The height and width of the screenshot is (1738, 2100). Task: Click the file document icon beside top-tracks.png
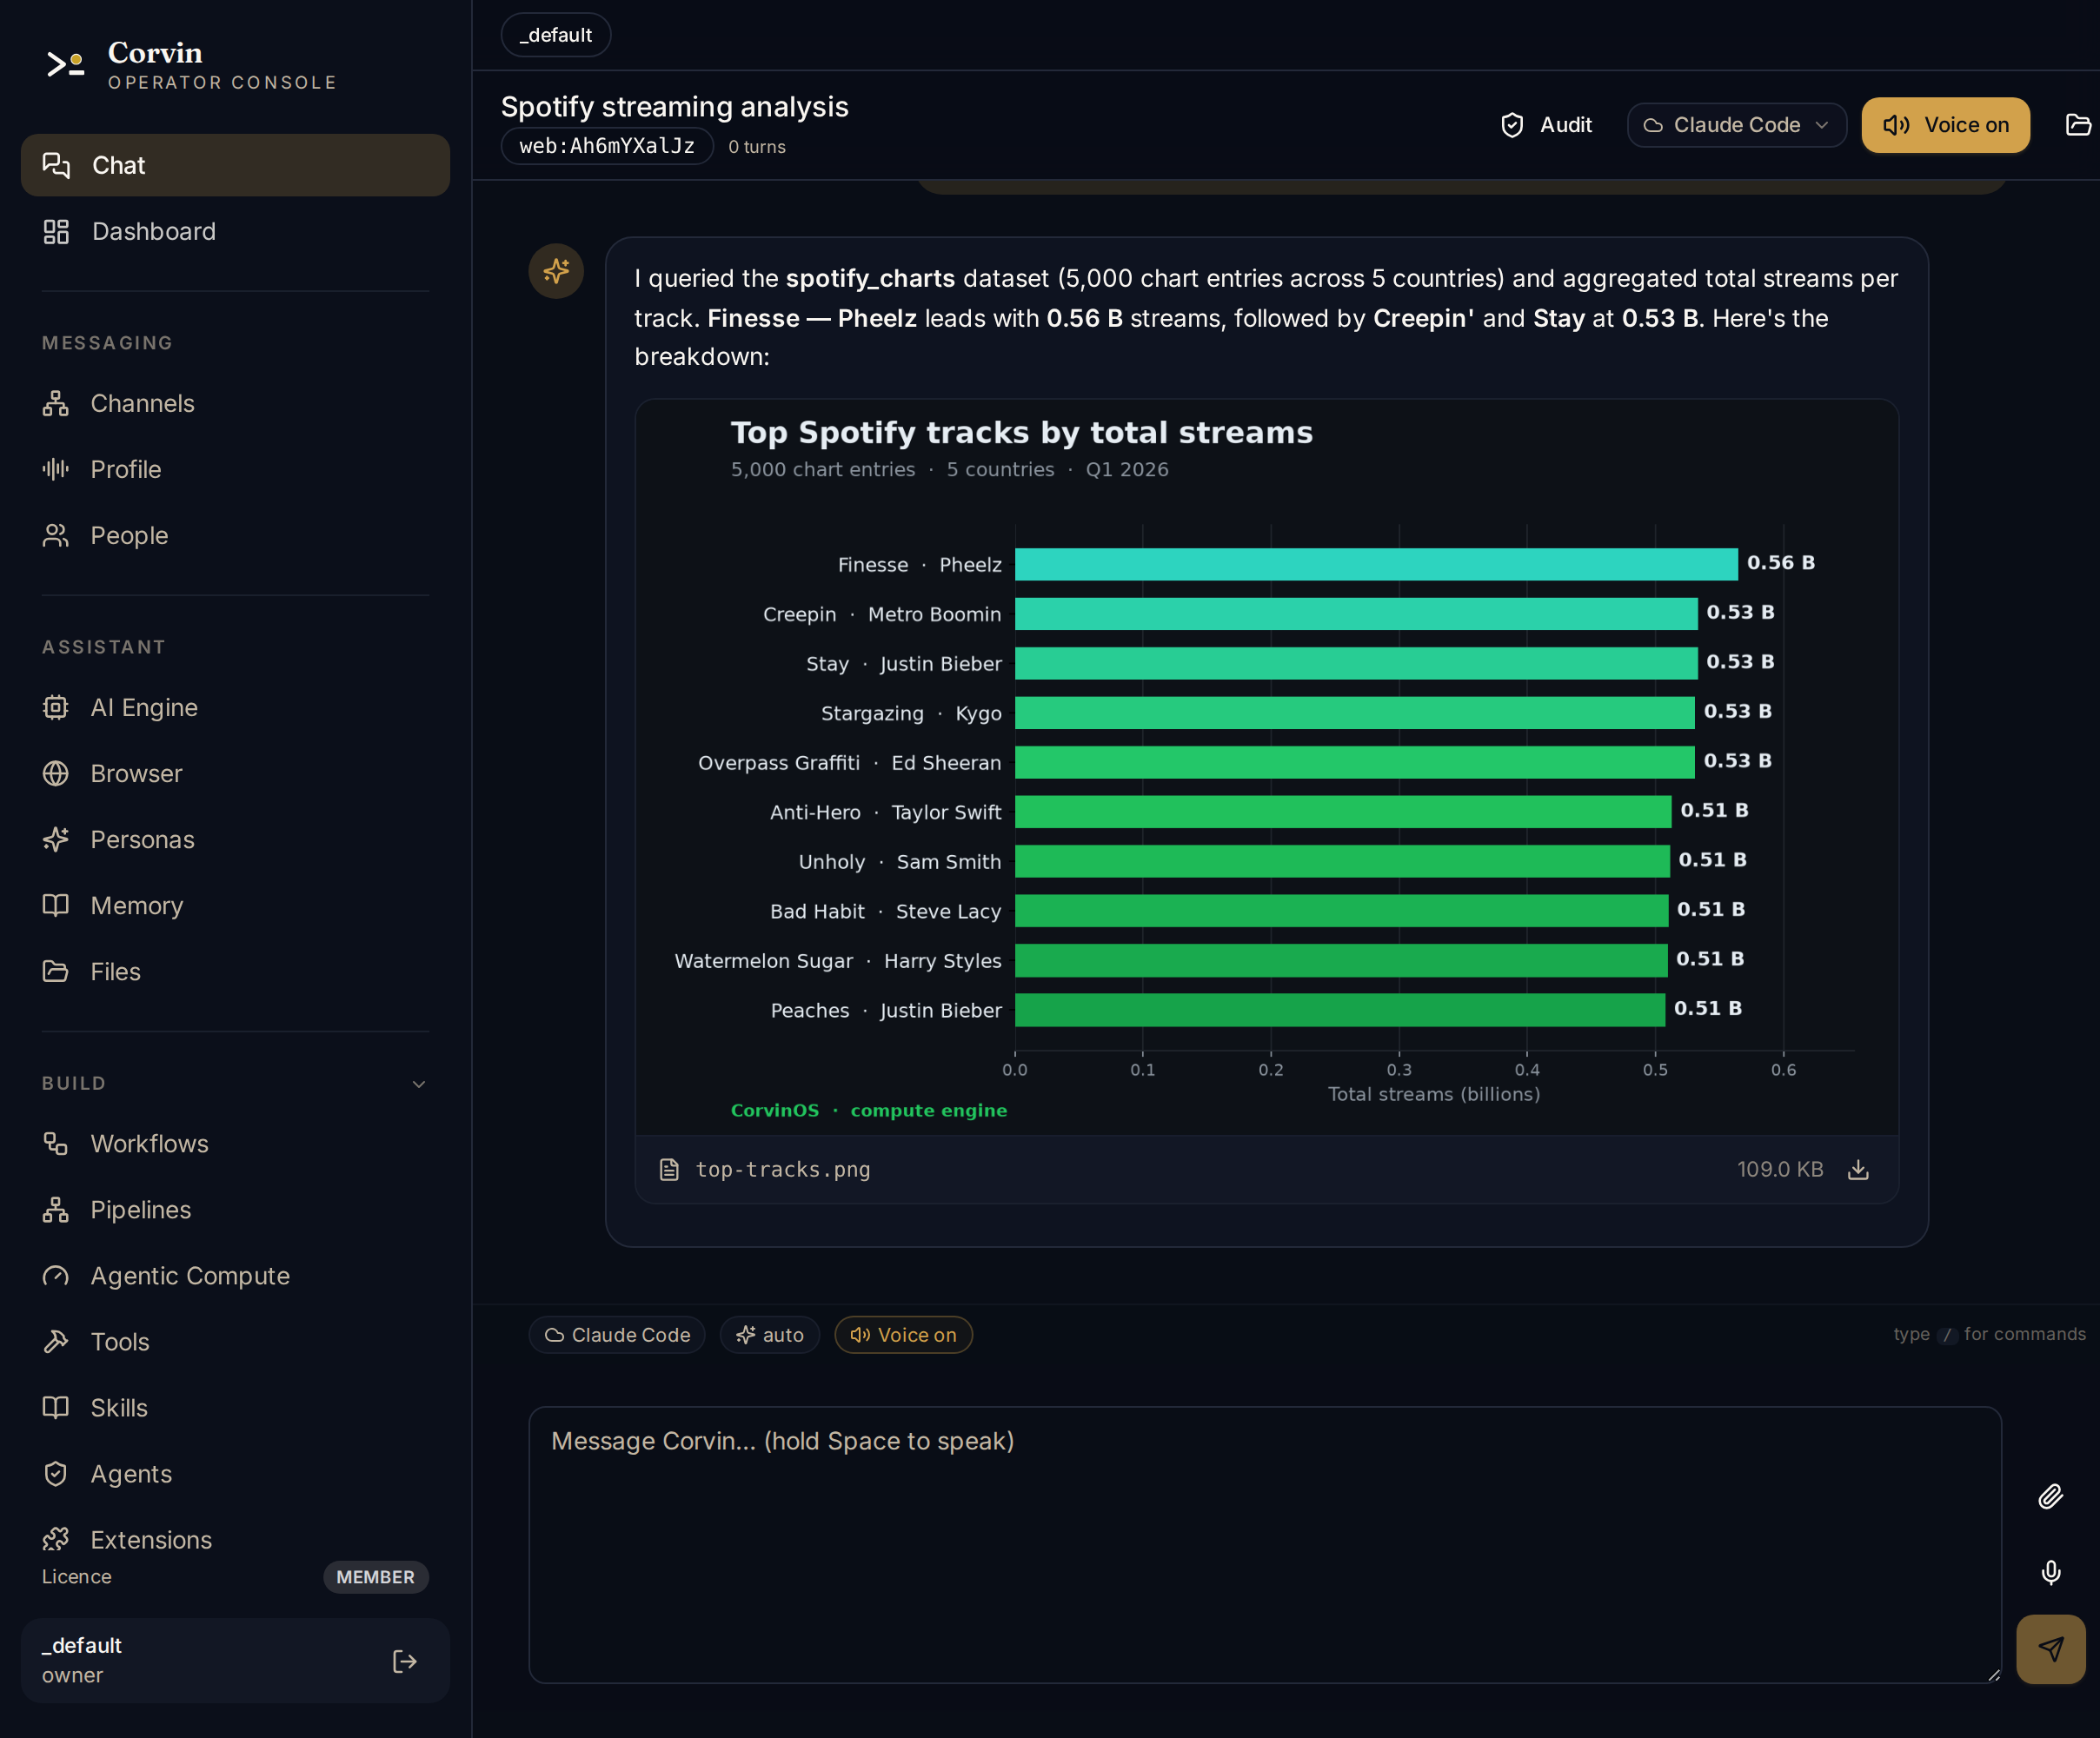tap(669, 1169)
